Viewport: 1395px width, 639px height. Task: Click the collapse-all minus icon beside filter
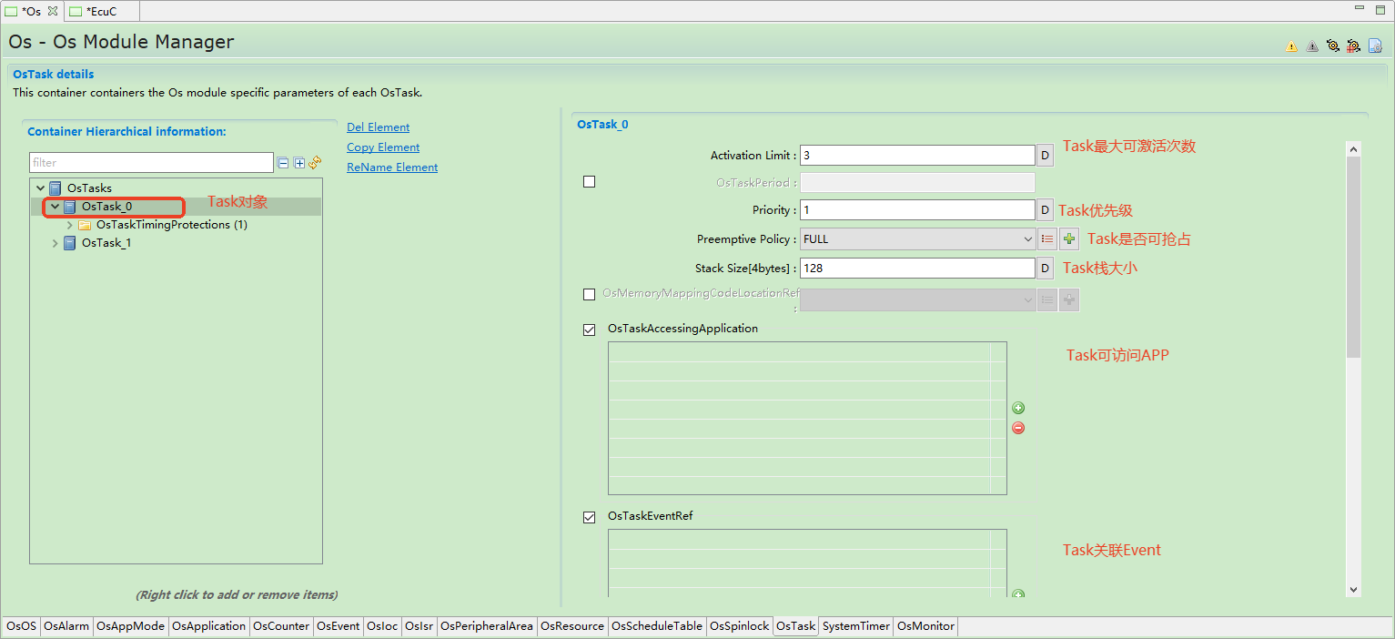tap(284, 163)
